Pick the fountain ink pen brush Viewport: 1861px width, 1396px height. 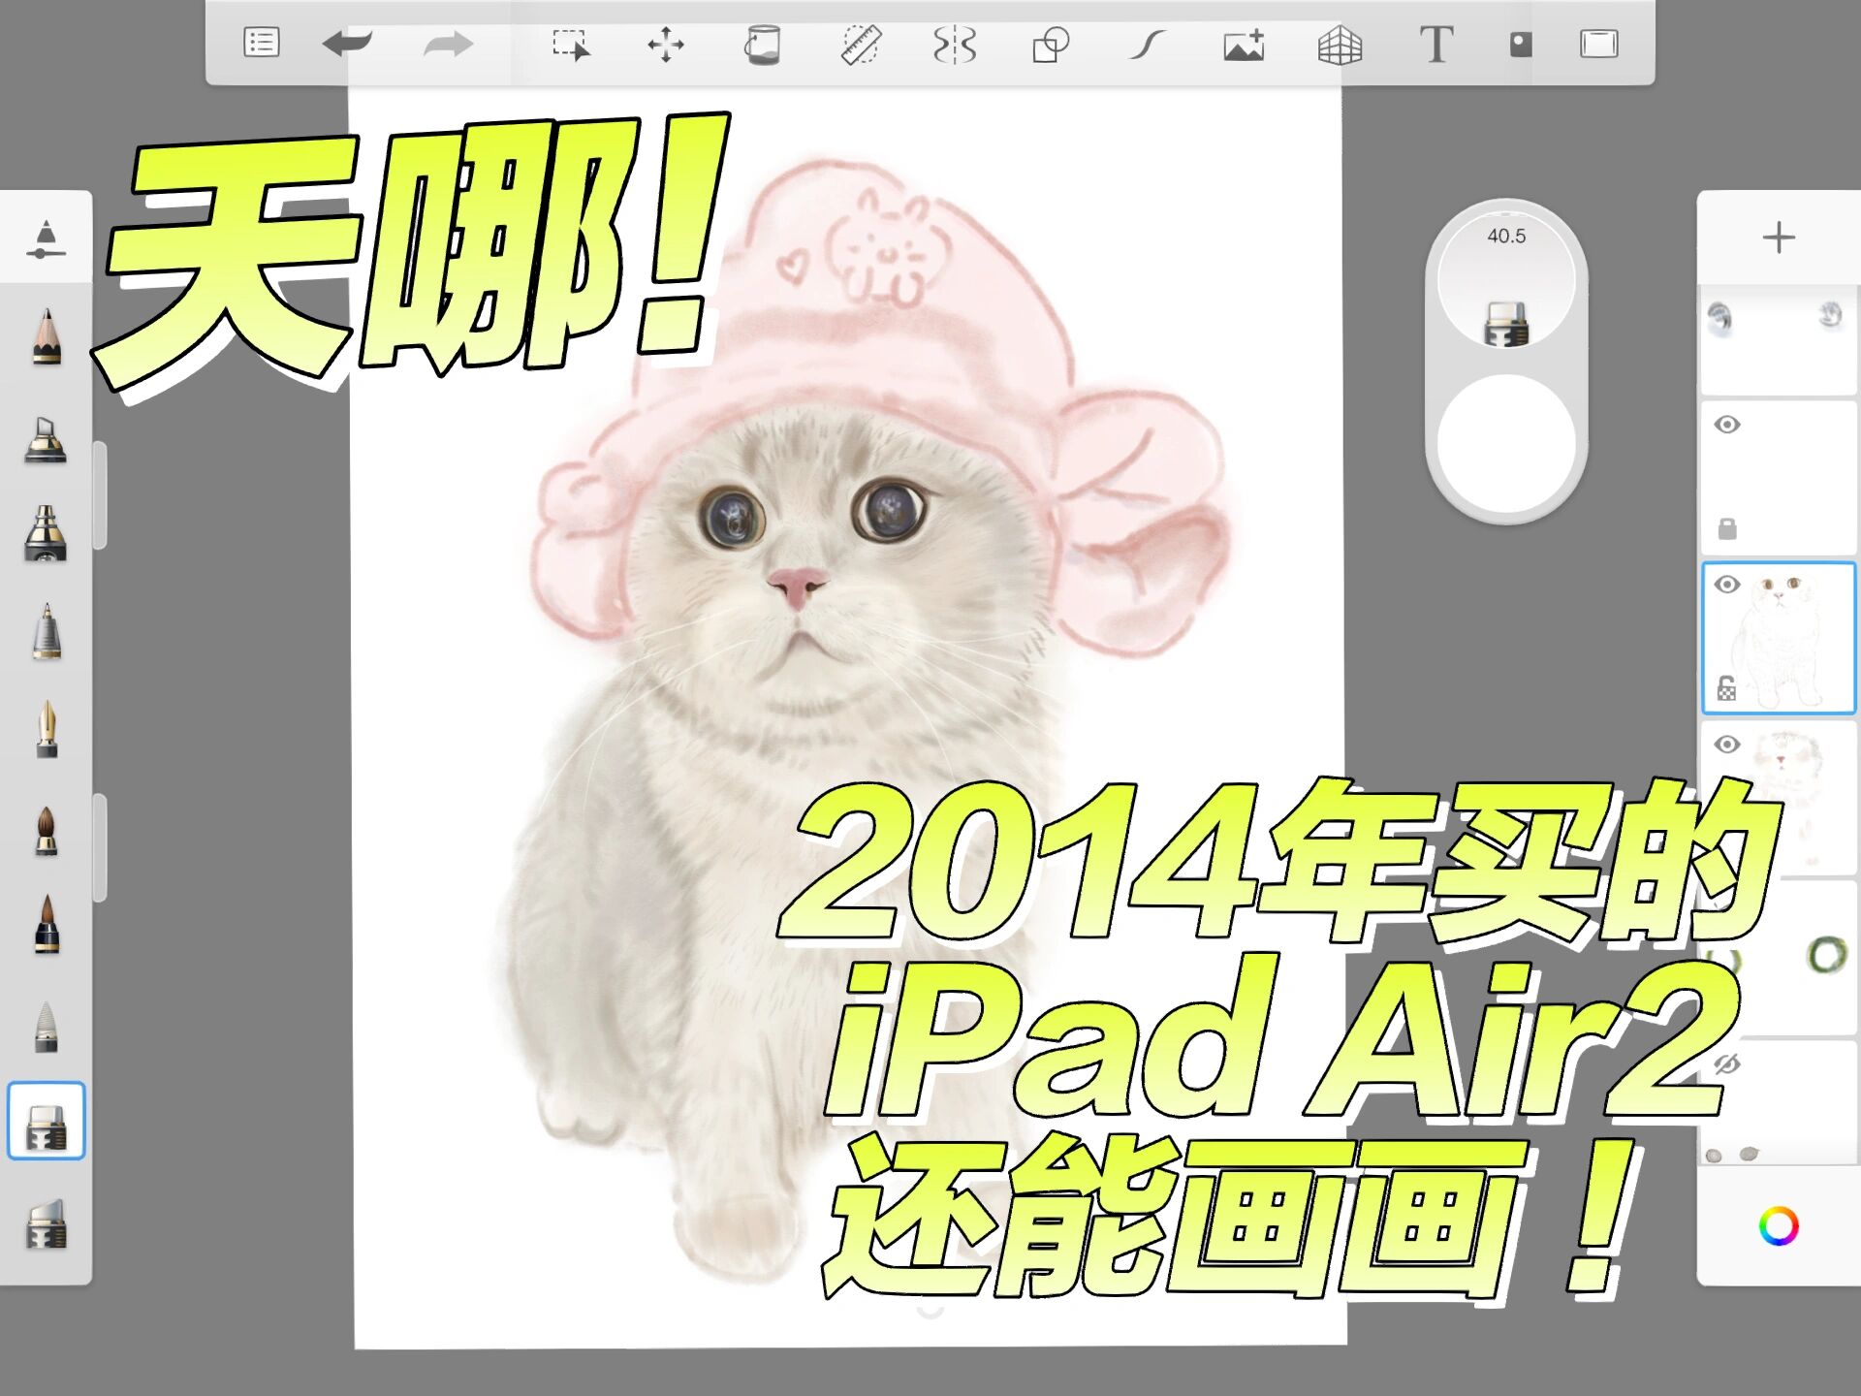(46, 729)
